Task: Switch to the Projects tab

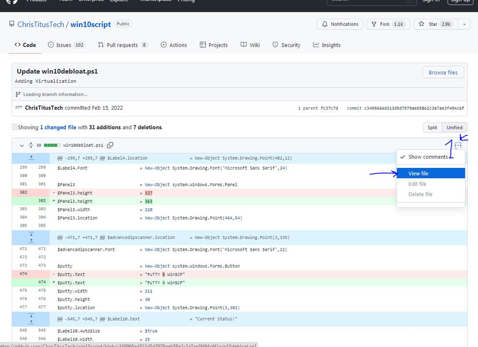Action: pyautogui.click(x=214, y=45)
